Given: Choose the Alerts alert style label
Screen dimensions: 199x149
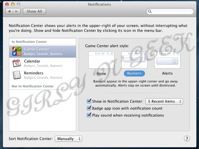Looking at the screenshot, I should pyautogui.click(x=167, y=73).
